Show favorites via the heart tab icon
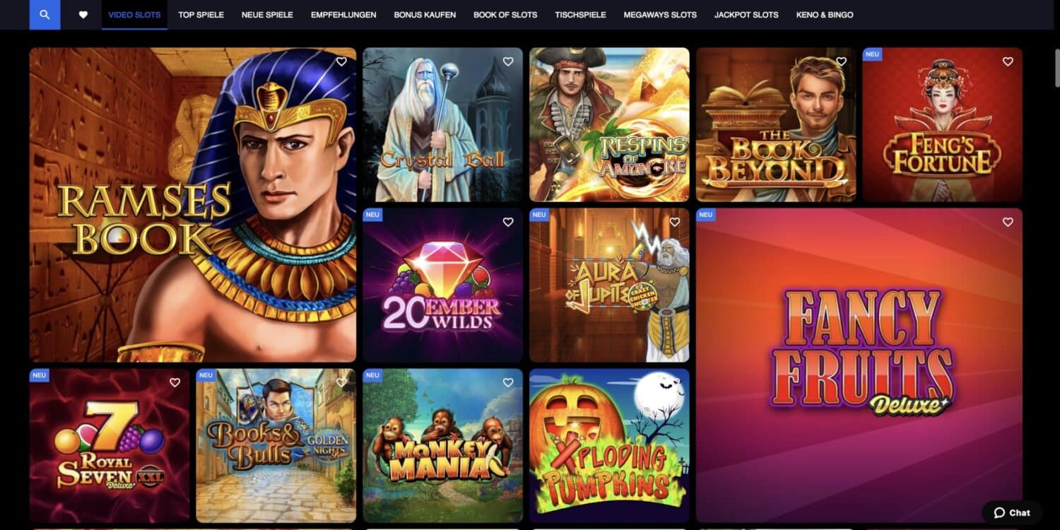1060x530 pixels. click(83, 14)
